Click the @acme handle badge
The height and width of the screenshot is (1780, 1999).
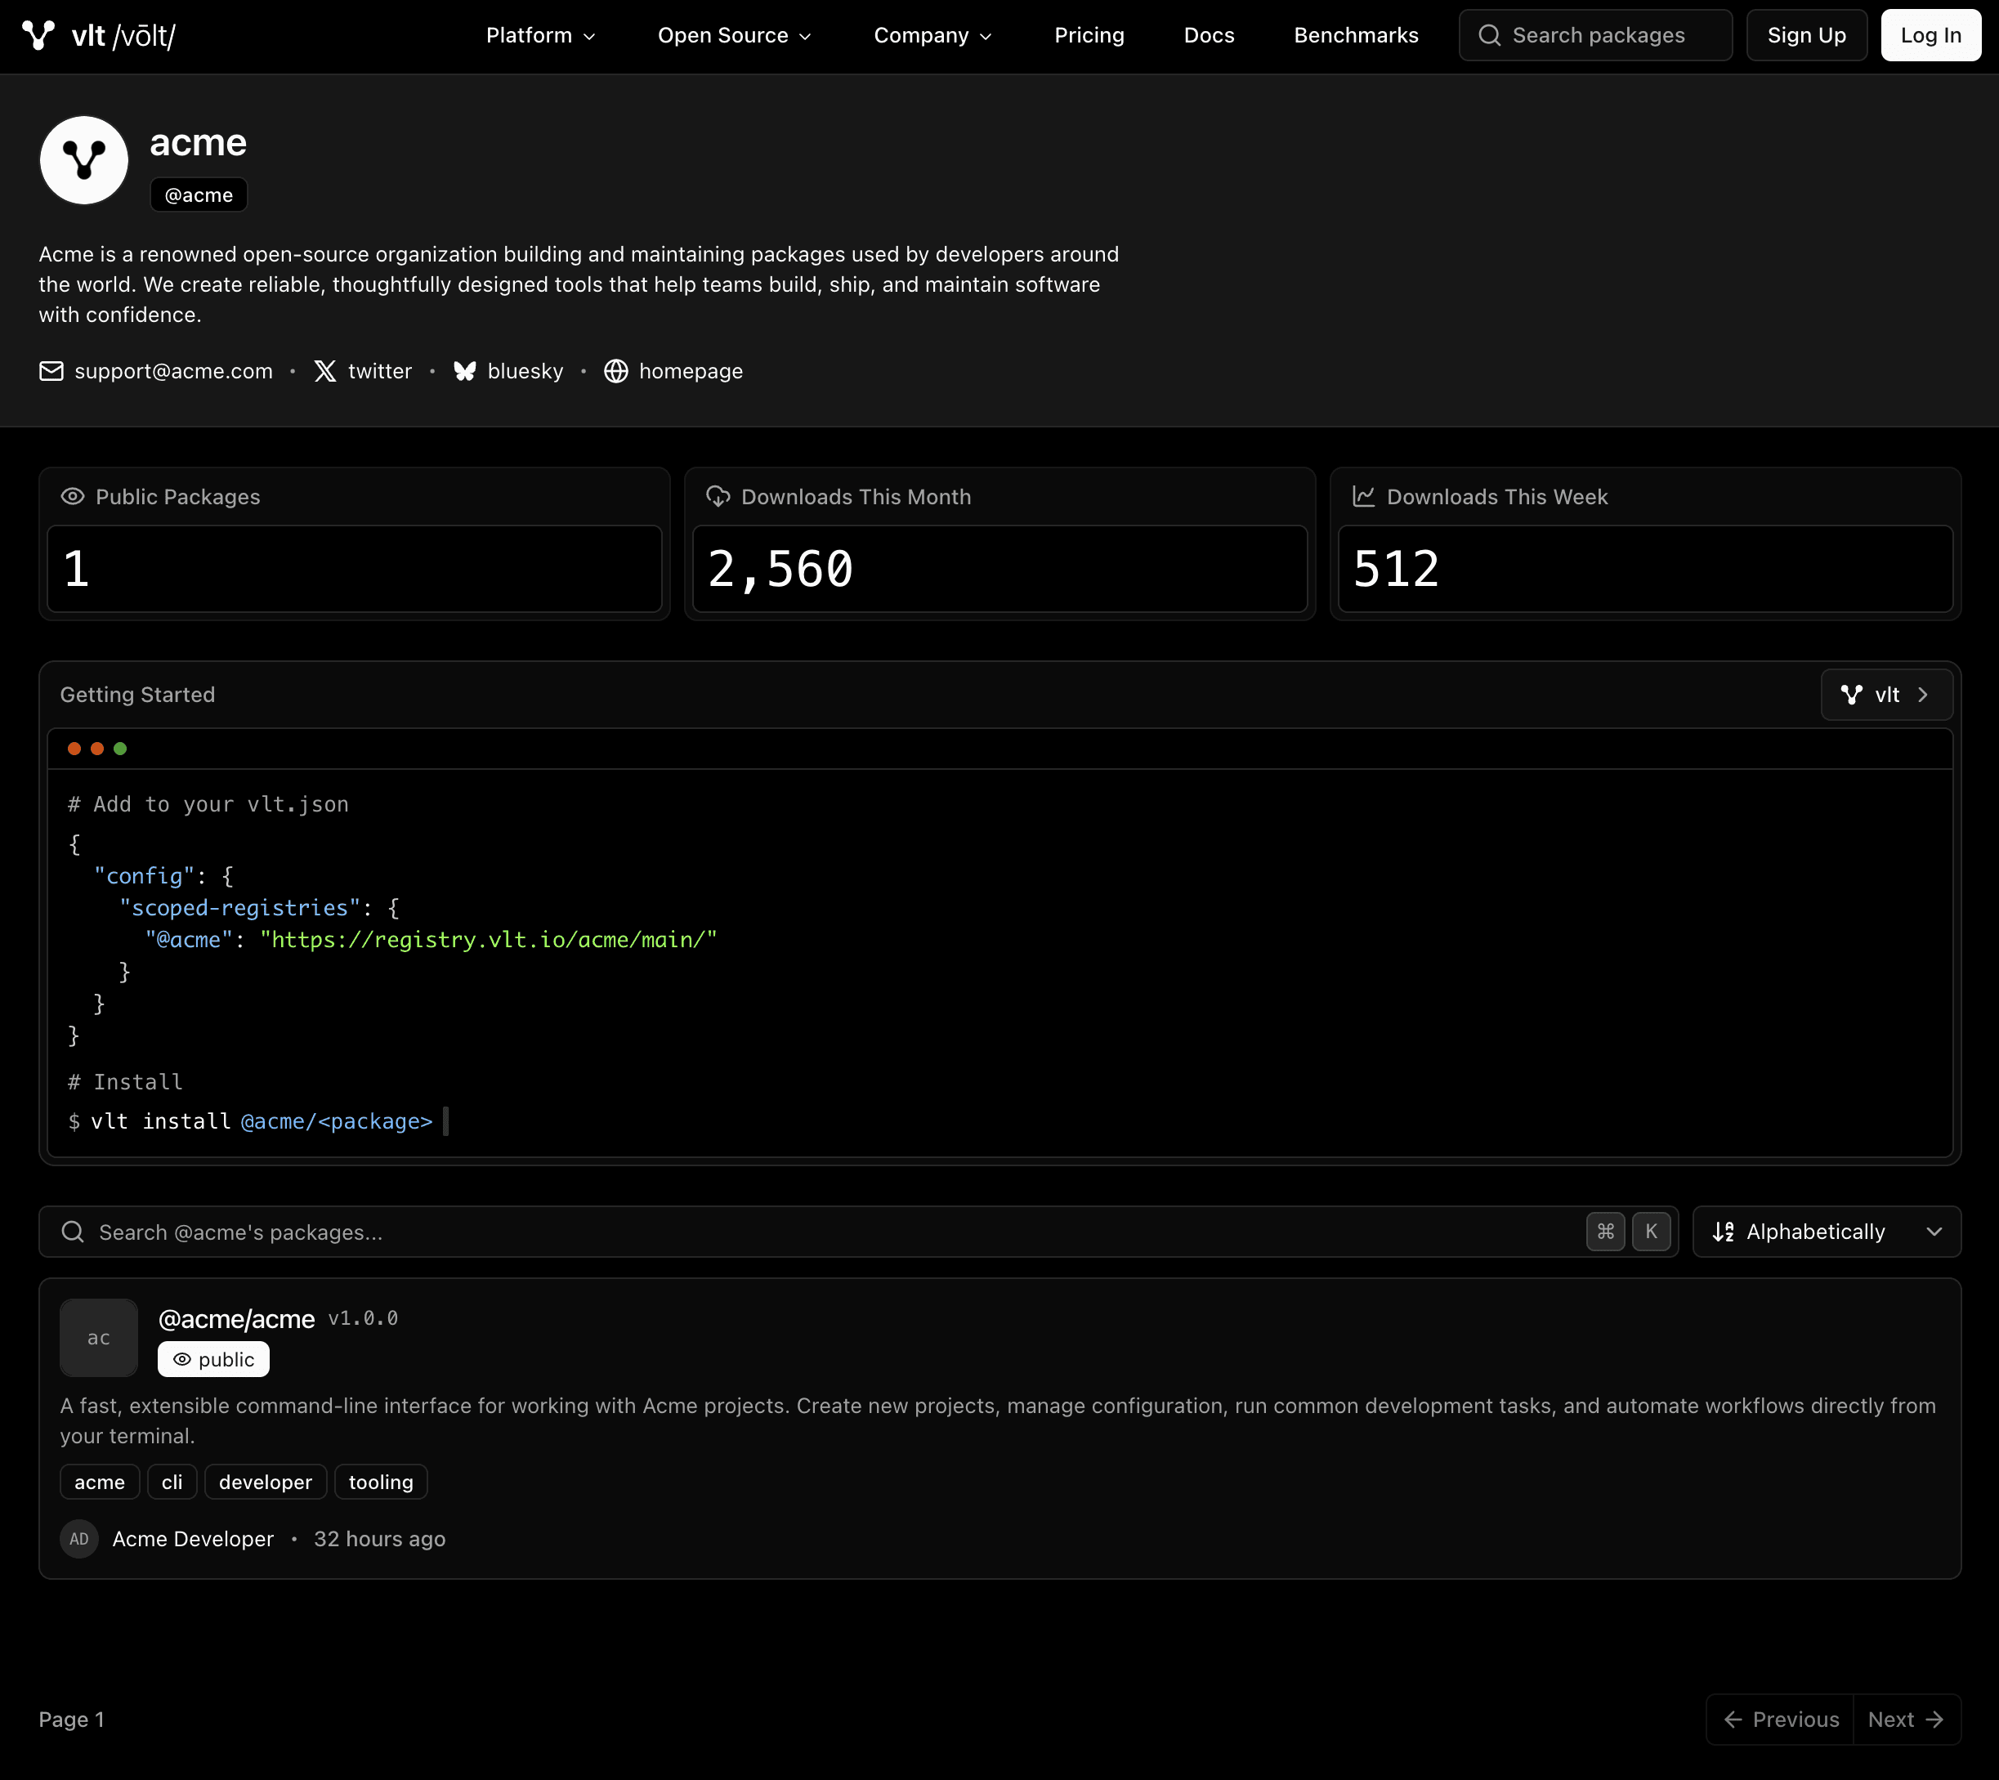(x=199, y=195)
